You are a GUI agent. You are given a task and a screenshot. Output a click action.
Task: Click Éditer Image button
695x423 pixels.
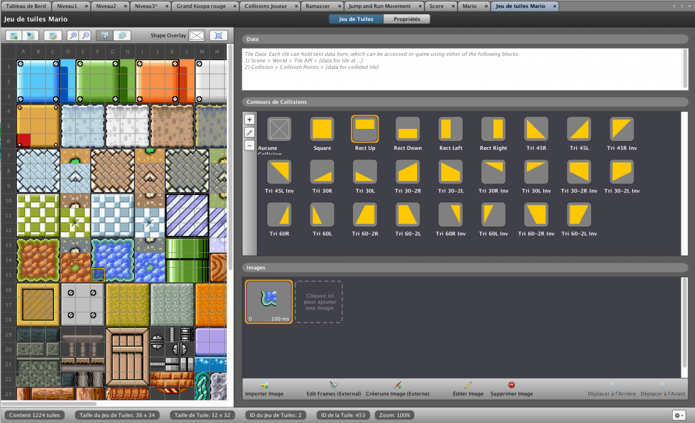468,389
